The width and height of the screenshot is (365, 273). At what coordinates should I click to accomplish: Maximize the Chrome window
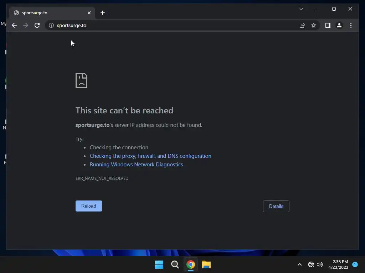[334, 9]
